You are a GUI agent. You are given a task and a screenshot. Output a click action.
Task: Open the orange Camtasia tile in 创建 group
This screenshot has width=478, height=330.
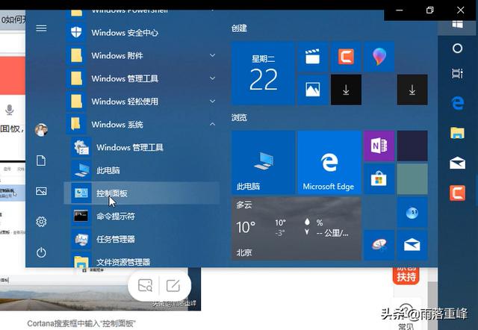pos(346,57)
